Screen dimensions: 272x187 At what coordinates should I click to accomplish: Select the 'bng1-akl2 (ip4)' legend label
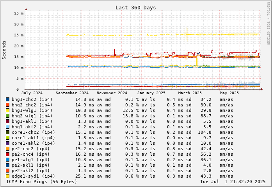32,127
